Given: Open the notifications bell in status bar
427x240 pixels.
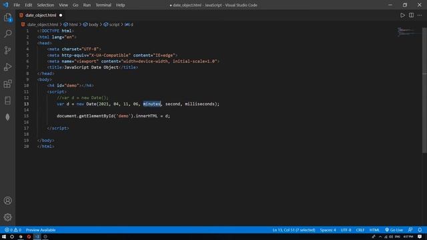Looking at the screenshot, I should tap(420, 230).
